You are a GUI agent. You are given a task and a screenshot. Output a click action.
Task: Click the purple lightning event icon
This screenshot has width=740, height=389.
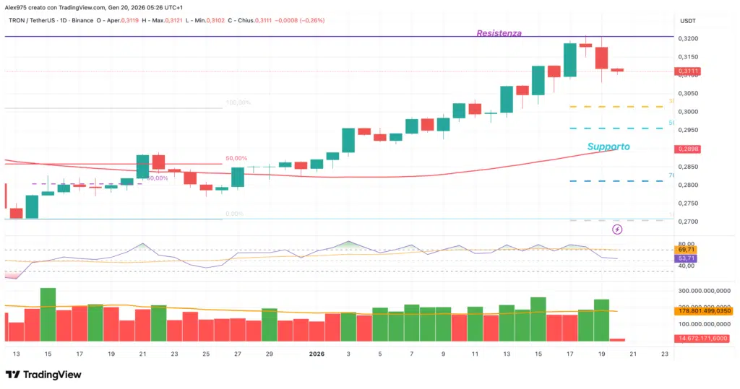[617, 230]
